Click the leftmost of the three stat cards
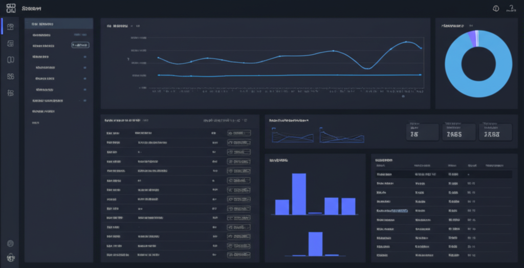Image resolution: width=524 pixels, height=268 pixels. point(422,132)
